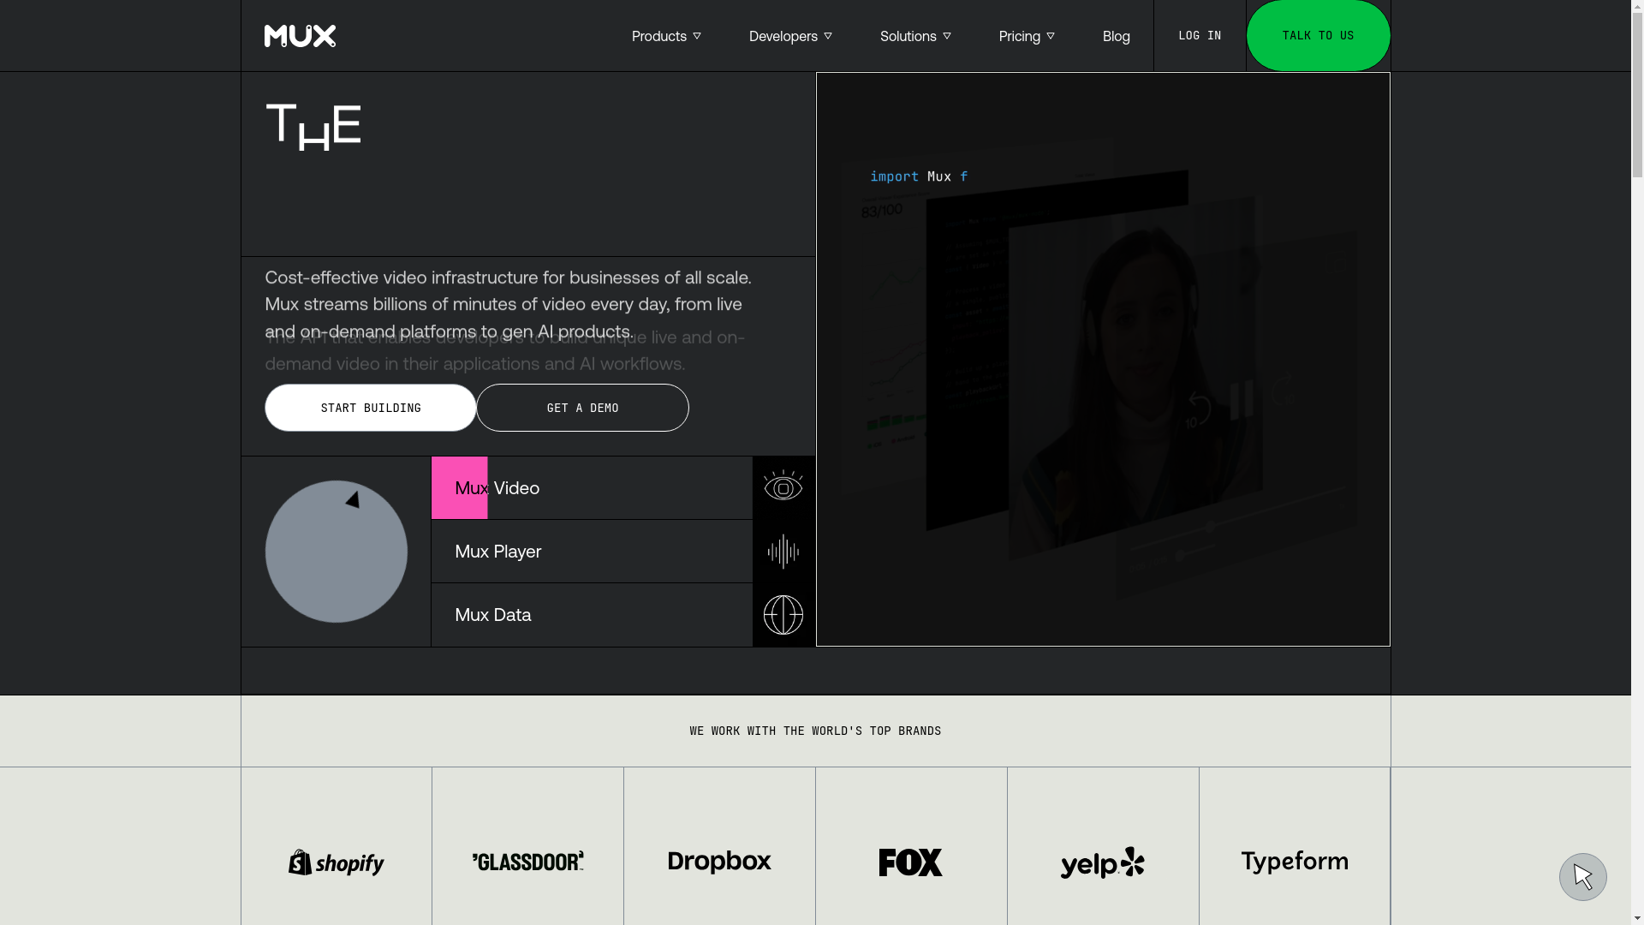Click the Shopify brand logo
Viewport: 1644px width, 925px height.
tap(337, 862)
